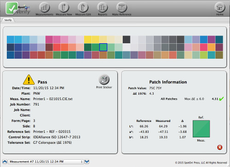This screenshot has height=167, width=230.
Task: Go to previous measurement with up arrow
Action: (5, 161)
